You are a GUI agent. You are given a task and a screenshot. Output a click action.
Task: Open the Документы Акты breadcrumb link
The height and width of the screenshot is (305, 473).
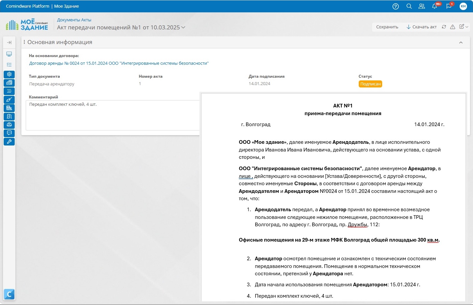click(74, 20)
